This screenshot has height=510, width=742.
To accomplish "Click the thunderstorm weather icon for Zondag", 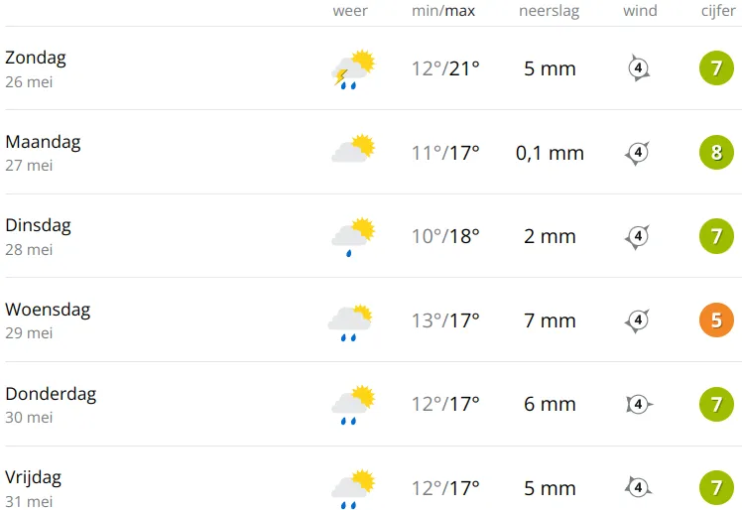I will point(353,69).
